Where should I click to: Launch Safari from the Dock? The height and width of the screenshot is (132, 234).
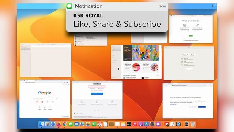coord(53,124)
